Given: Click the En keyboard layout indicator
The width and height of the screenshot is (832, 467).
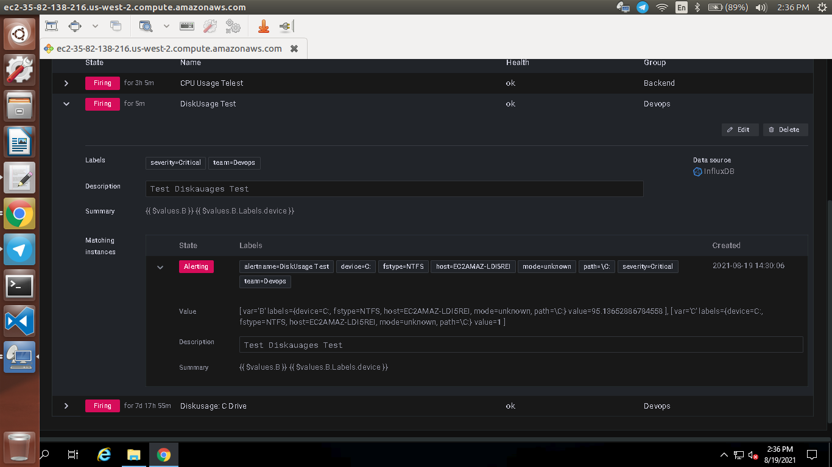Looking at the screenshot, I should pos(682,8).
